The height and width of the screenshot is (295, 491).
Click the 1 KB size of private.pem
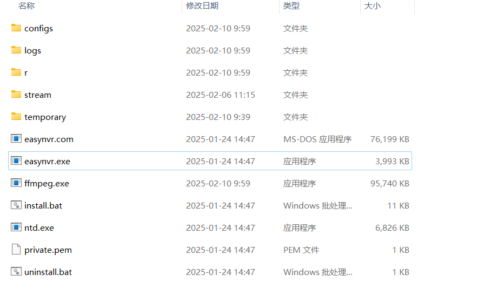click(401, 250)
